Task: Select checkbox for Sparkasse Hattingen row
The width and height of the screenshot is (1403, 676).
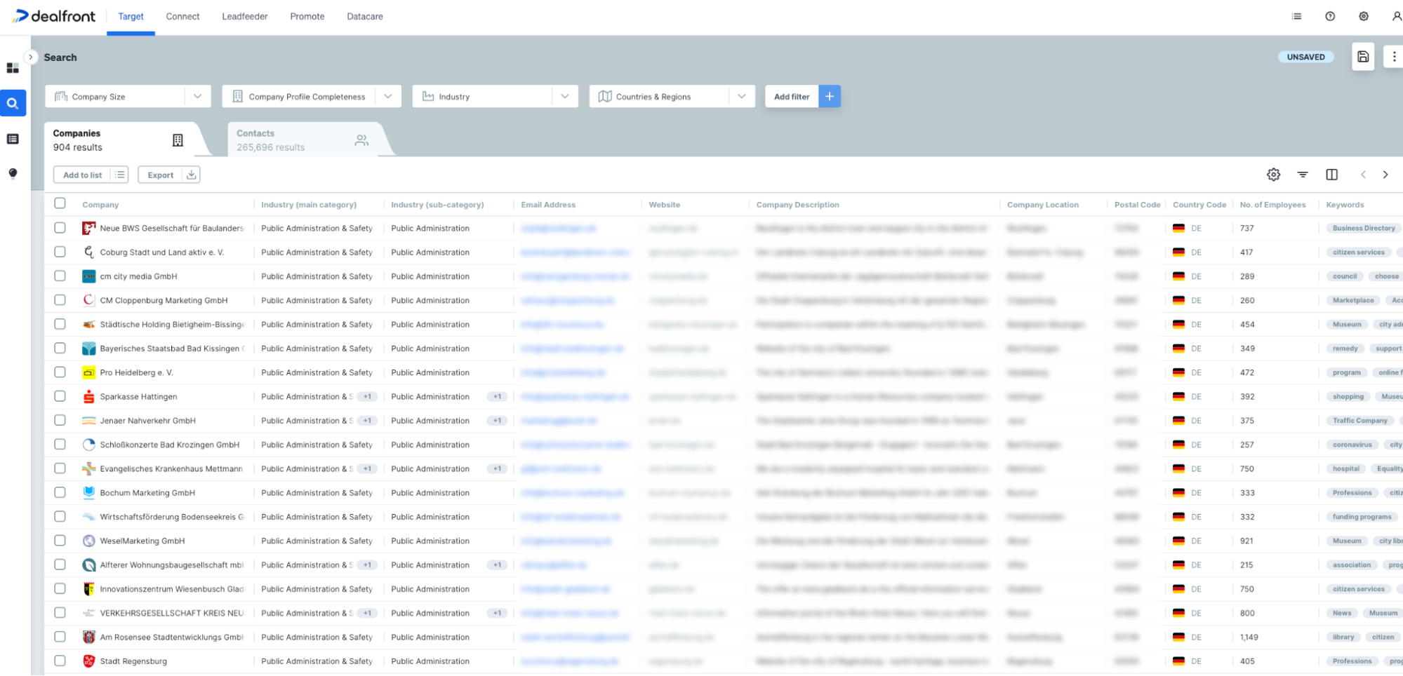Action: 60,396
